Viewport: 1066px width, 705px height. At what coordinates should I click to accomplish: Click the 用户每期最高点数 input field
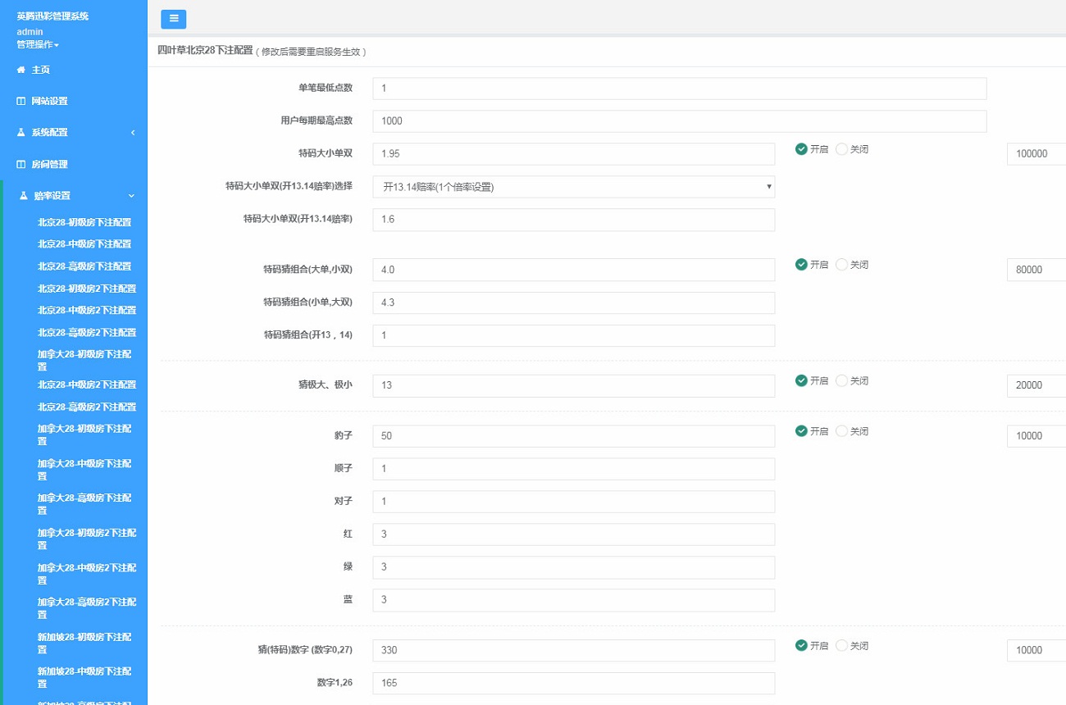pyautogui.click(x=678, y=121)
